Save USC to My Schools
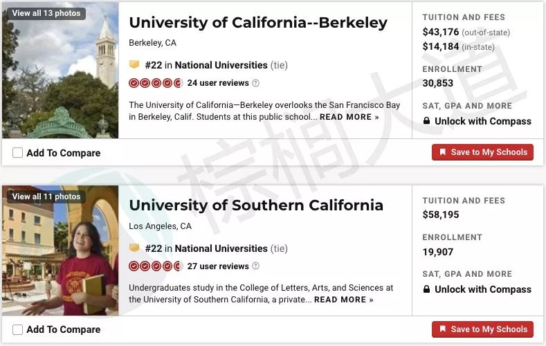Screen dimensions: 546x346 (482, 329)
